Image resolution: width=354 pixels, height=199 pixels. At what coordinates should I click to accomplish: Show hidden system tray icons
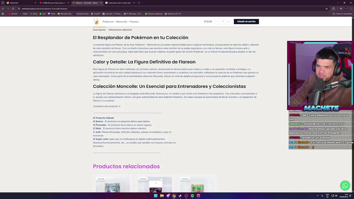click(x=317, y=196)
